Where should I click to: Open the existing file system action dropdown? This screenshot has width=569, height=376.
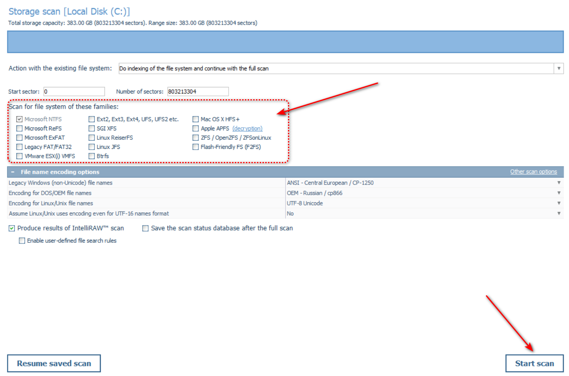click(x=558, y=68)
